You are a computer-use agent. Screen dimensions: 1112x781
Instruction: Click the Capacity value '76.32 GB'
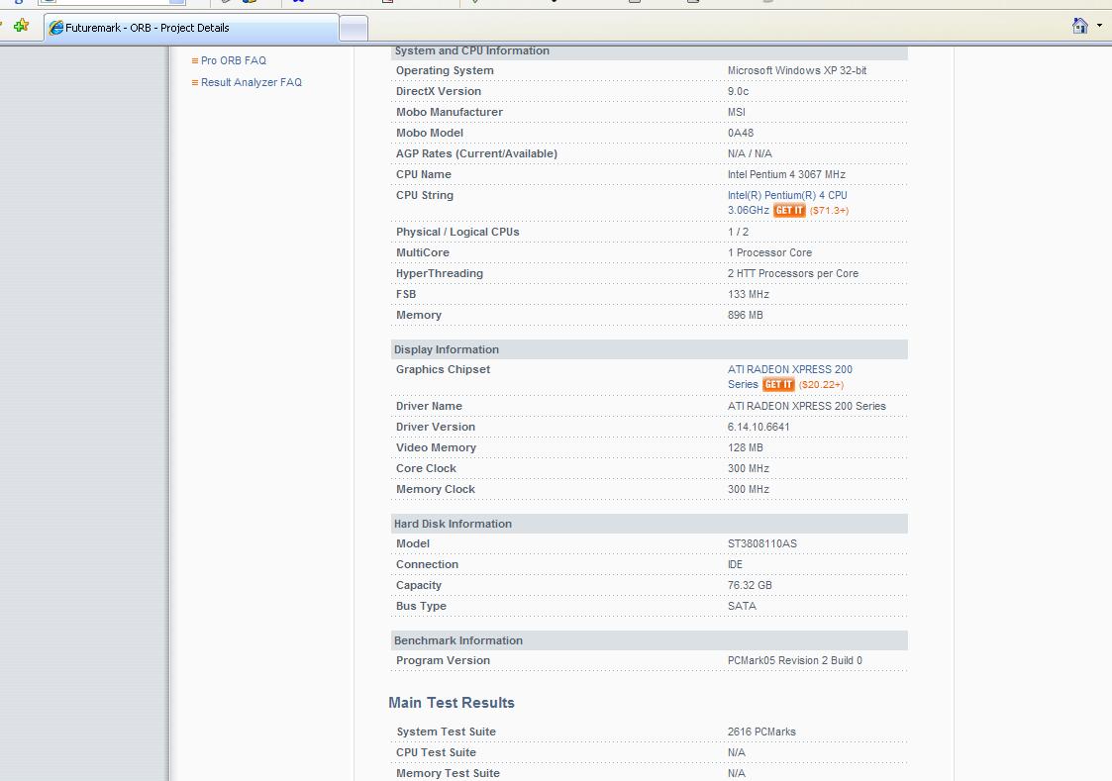[x=750, y=585]
